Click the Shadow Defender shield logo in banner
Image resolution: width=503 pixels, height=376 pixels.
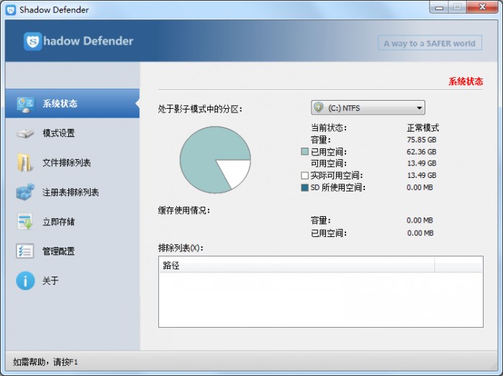click(x=32, y=41)
